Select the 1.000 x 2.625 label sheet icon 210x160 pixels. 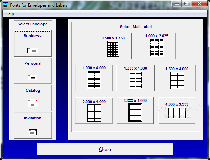157,48
